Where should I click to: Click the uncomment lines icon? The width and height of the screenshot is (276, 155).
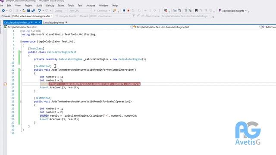pos(190,11)
